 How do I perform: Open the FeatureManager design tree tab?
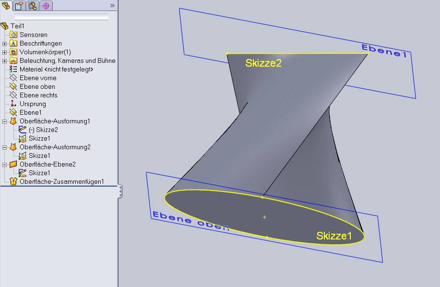6,6
